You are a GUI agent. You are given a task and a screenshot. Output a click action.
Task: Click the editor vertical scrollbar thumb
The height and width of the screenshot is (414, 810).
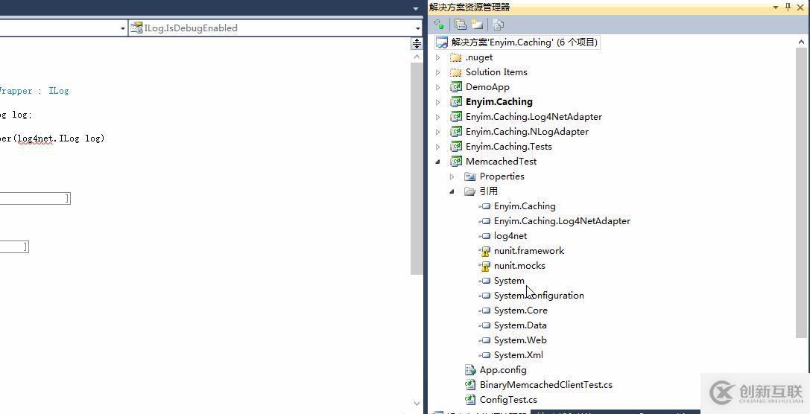click(x=417, y=169)
